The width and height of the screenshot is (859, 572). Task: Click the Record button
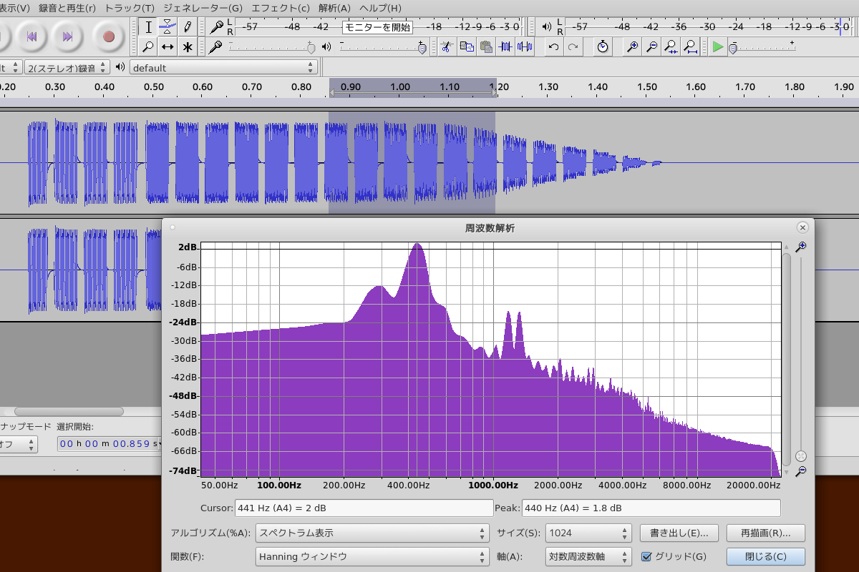pyautogui.click(x=109, y=36)
